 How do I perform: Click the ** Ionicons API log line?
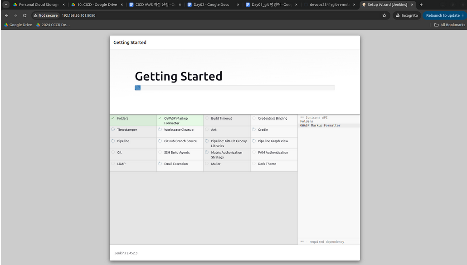[x=314, y=117]
